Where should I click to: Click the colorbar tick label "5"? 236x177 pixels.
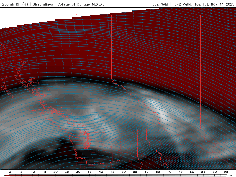(x=21, y=172)
